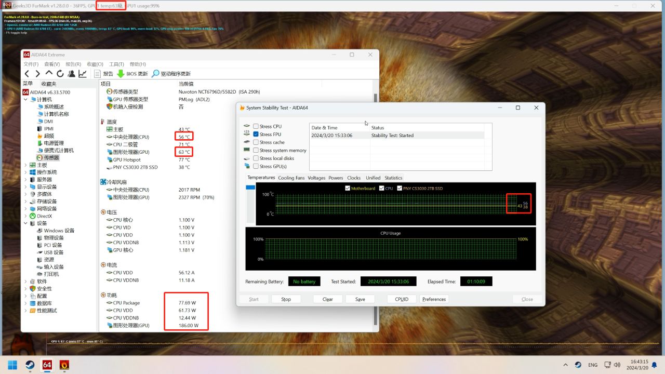This screenshot has height=374, width=665.
Task: Enable the Stress CPU checkbox
Action: 256,126
